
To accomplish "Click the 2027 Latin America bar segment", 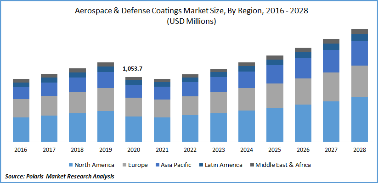I will tap(331, 47).
